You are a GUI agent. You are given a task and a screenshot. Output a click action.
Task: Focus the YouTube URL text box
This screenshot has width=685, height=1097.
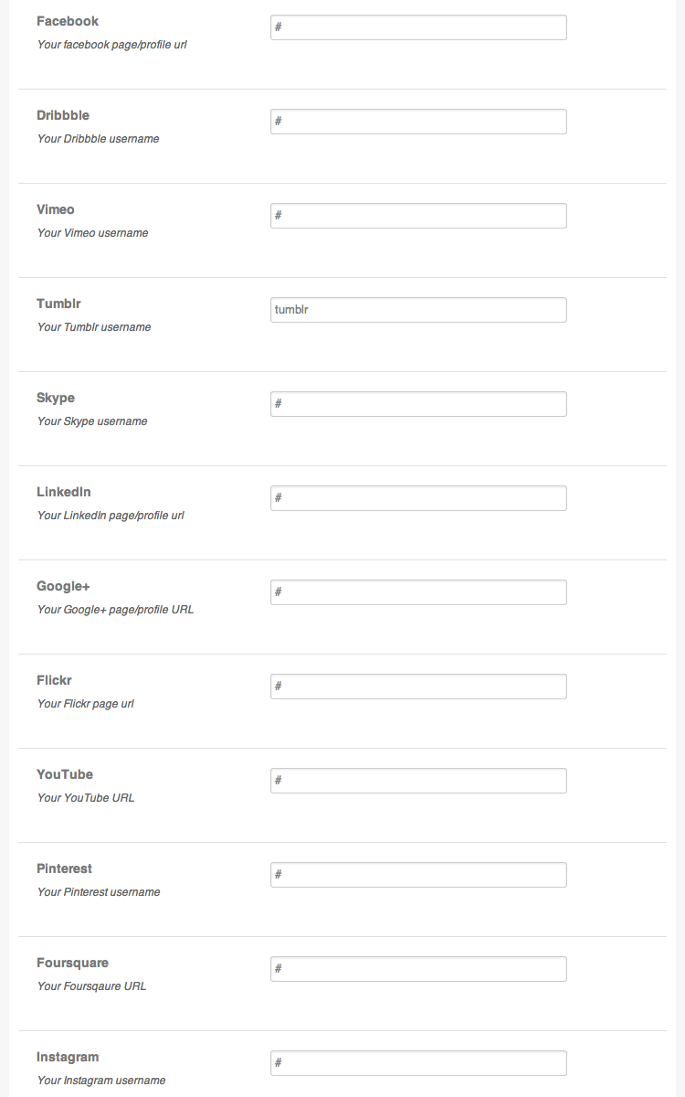click(418, 781)
